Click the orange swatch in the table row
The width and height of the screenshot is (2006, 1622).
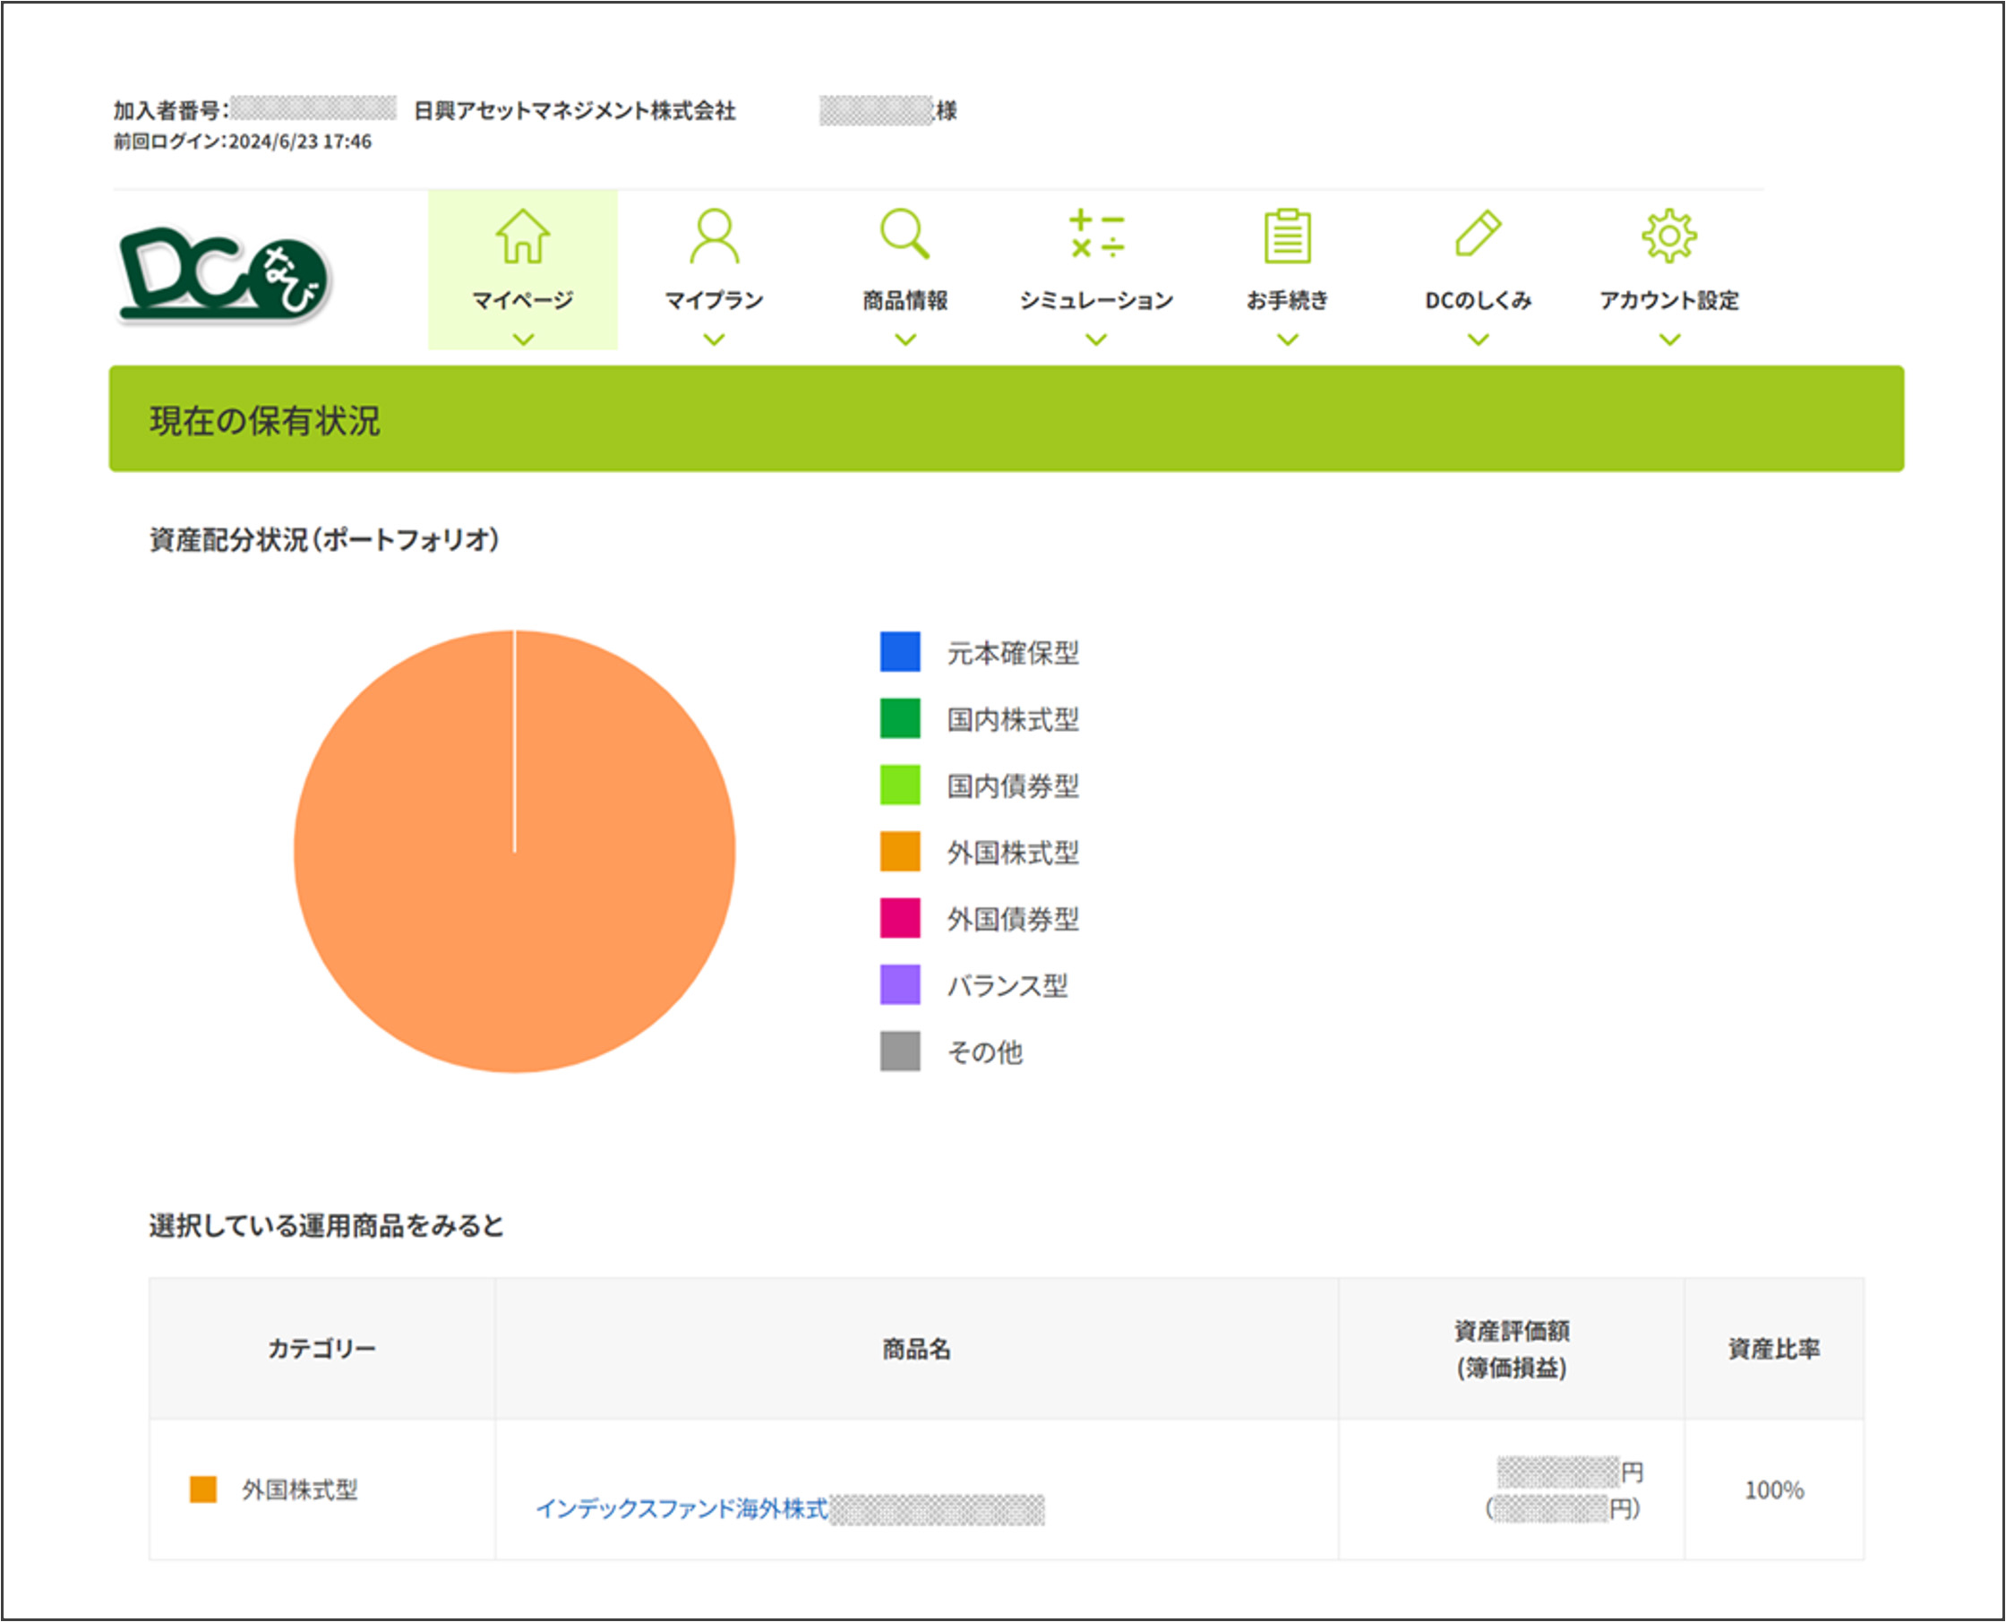202,1489
